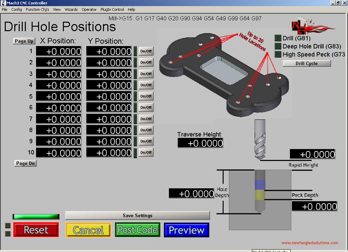Screen dimensions: 348x252
Task: Toggle On/Off for hole 2
Action: [x=146, y=62]
